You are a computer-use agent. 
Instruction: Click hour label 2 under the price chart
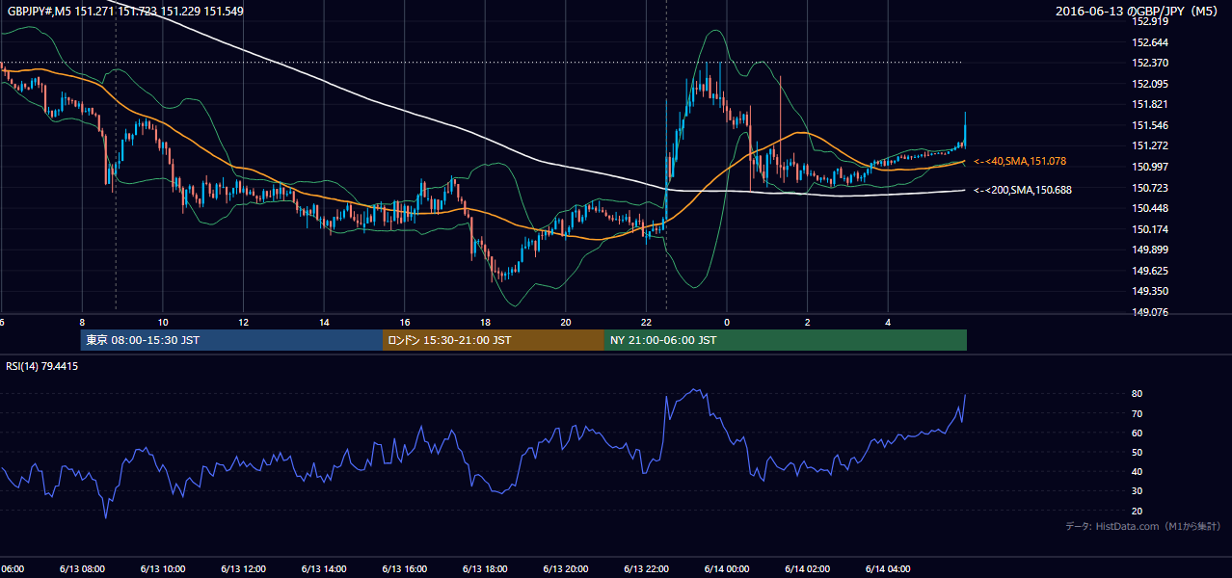pyautogui.click(x=808, y=322)
